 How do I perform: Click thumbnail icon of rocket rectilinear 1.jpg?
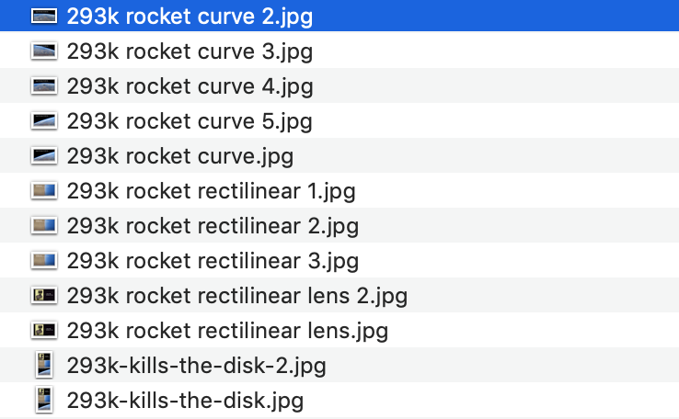coord(44,191)
